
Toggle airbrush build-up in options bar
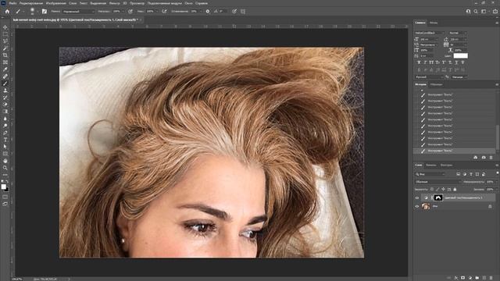[x=164, y=11]
